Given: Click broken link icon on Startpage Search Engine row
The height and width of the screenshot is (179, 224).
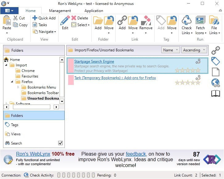Looking at the screenshot, I should tap(198, 61).
